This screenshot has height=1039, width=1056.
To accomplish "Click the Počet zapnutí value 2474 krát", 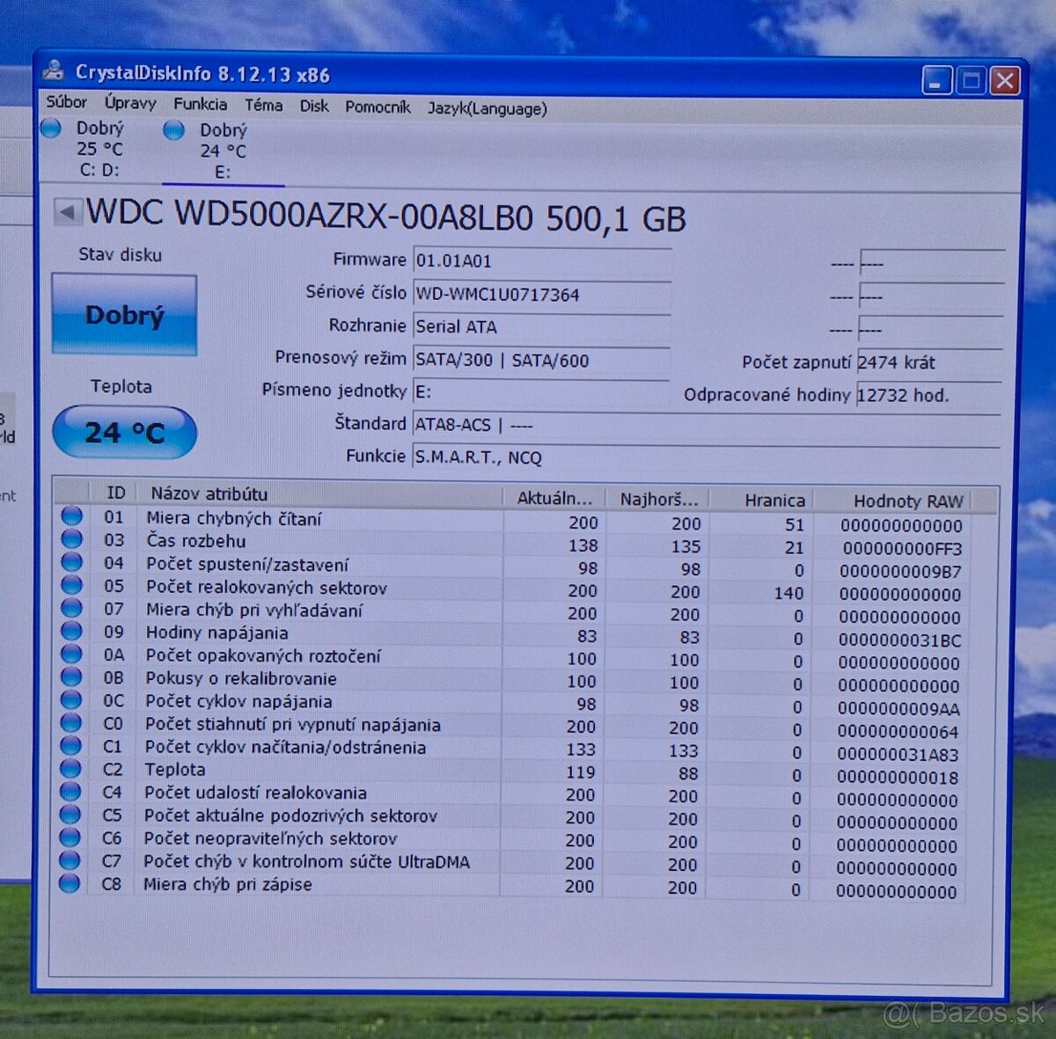I will pyautogui.click(x=928, y=362).
